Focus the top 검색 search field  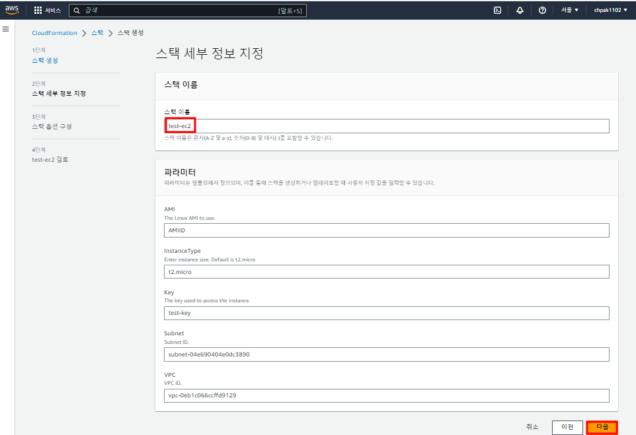point(187,11)
